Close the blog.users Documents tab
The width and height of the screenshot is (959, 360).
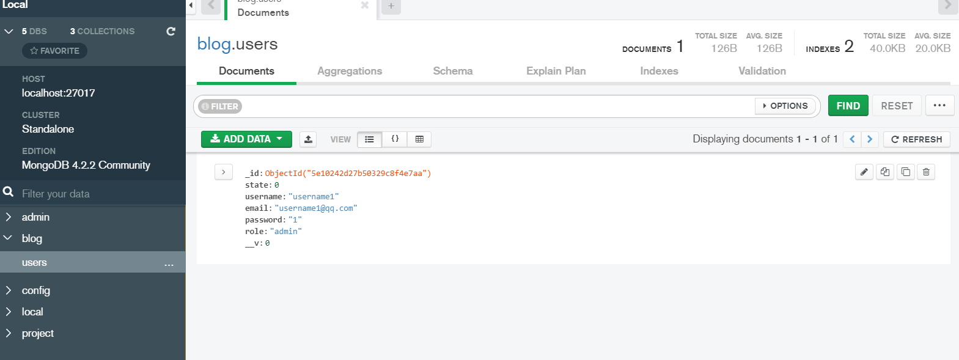[365, 6]
